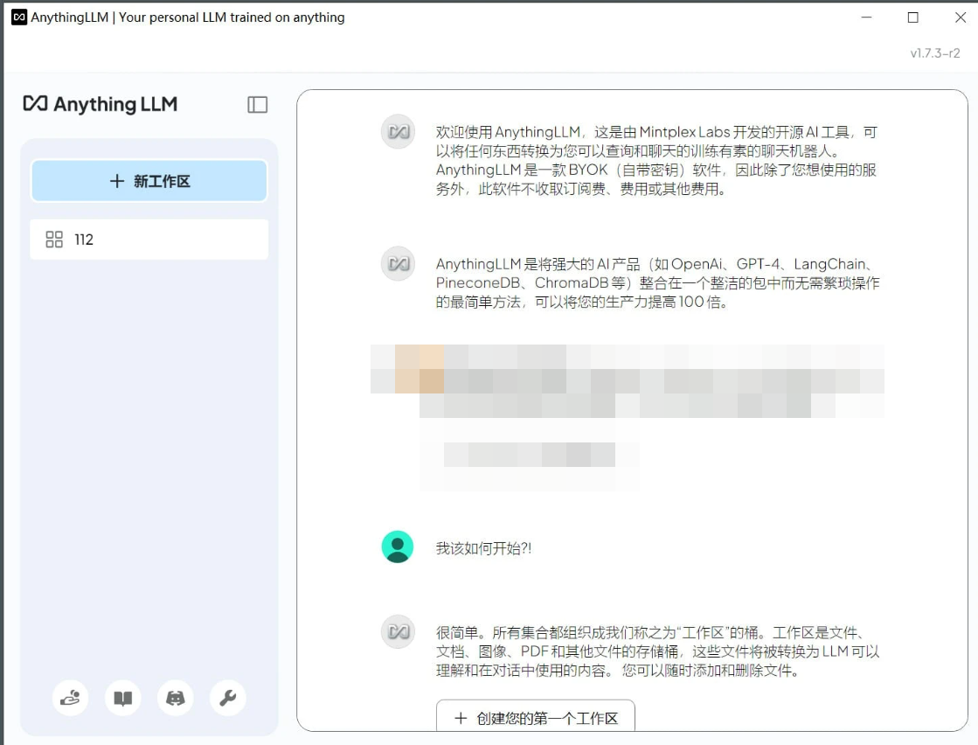
Task: Open the Settings wrench icon
Action: pyautogui.click(x=227, y=698)
